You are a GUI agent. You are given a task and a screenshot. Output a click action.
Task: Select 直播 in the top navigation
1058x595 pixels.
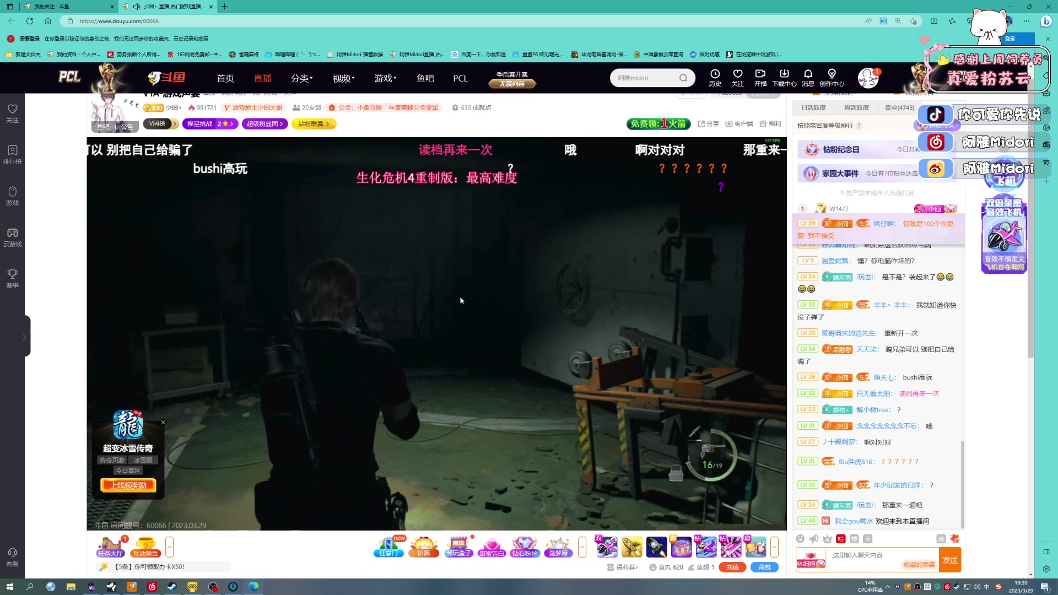pyautogui.click(x=262, y=78)
